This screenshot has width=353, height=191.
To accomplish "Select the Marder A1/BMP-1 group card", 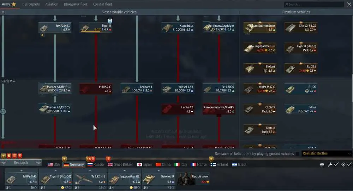I will pos(55,89).
